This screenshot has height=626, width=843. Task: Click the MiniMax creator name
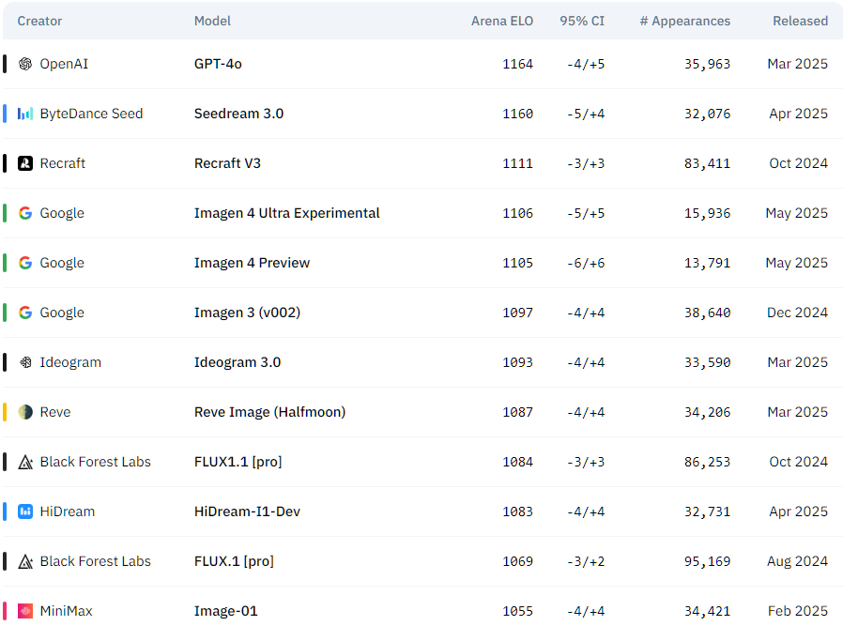coord(66,611)
